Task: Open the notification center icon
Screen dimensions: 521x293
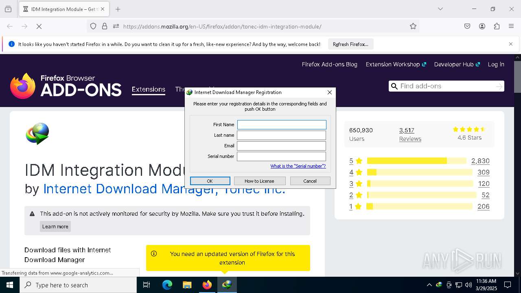Action: click(x=508, y=285)
